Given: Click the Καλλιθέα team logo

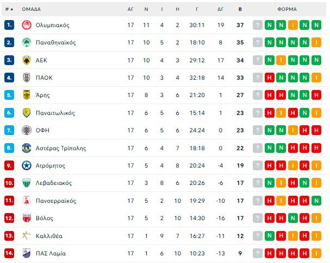Looking at the screenshot, I should [26, 236].
